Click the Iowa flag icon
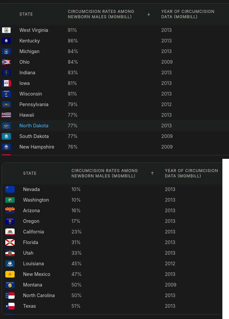This screenshot has width=229, height=319. coord(6,83)
